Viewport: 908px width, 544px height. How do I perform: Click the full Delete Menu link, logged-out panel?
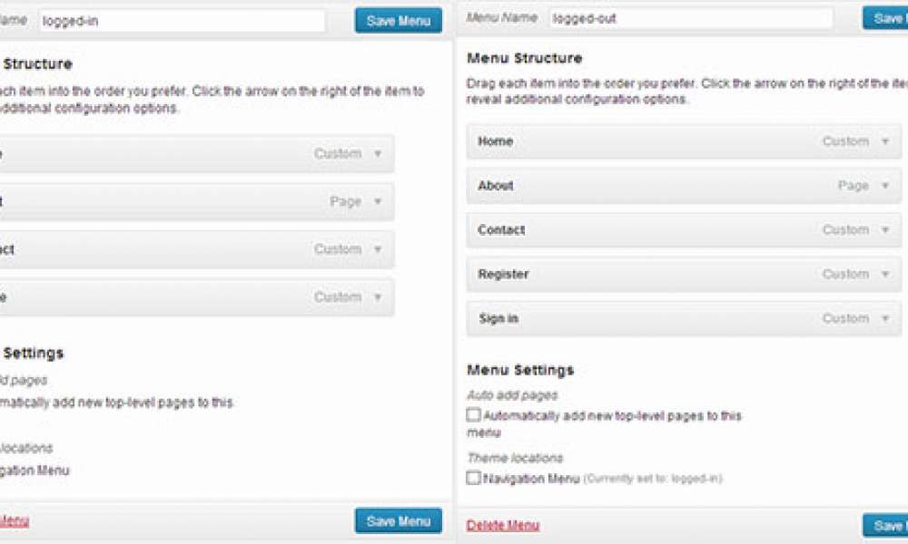click(x=502, y=525)
